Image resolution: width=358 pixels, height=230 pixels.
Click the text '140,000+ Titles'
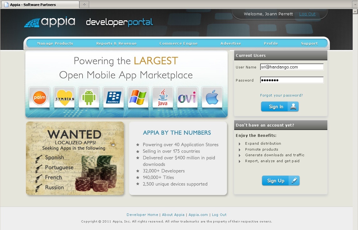[x=158, y=177]
